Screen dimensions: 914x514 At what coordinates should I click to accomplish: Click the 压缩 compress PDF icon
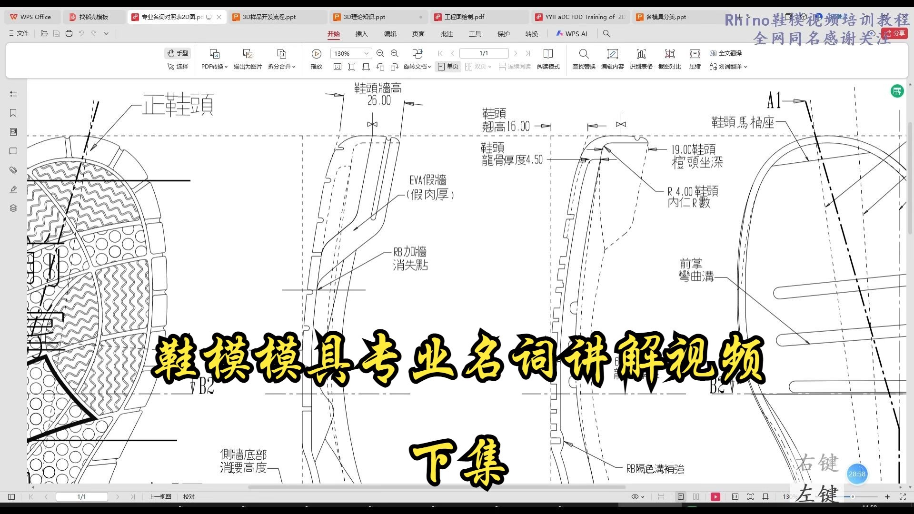(694, 59)
